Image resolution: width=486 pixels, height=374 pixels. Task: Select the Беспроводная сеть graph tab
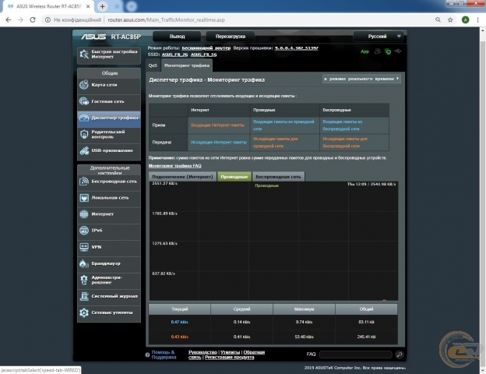pos(278,177)
